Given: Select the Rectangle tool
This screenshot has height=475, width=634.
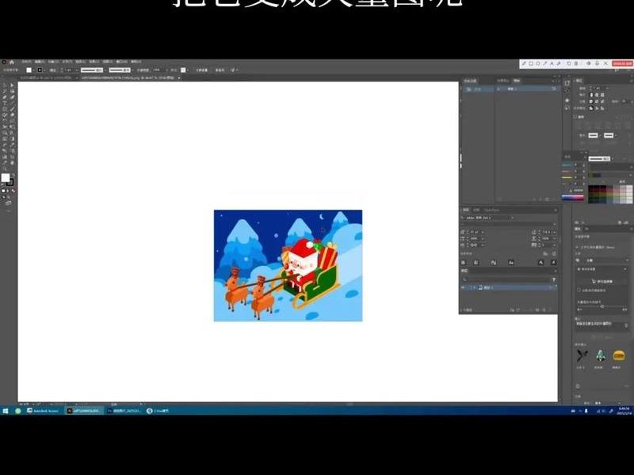Looking at the screenshot, I should tap(5, 108).
